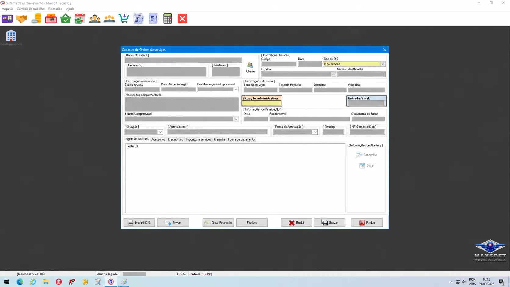510x287 pixels.
Task: Open the Espécie dropdown arrow
Action: point(333,74)
